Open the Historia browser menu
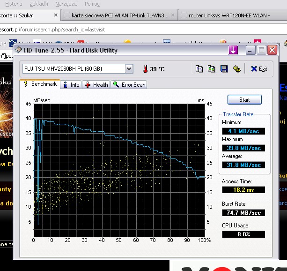The image size is (287, 271). 14,4
